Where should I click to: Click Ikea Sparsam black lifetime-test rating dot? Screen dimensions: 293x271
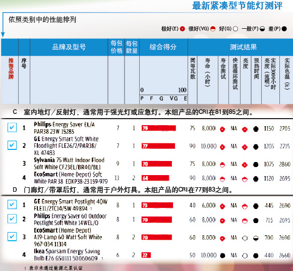click(x=222, y=255)
